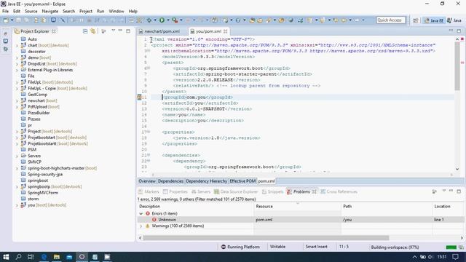Open the Overview tab of POM editor

pos(147,181)
